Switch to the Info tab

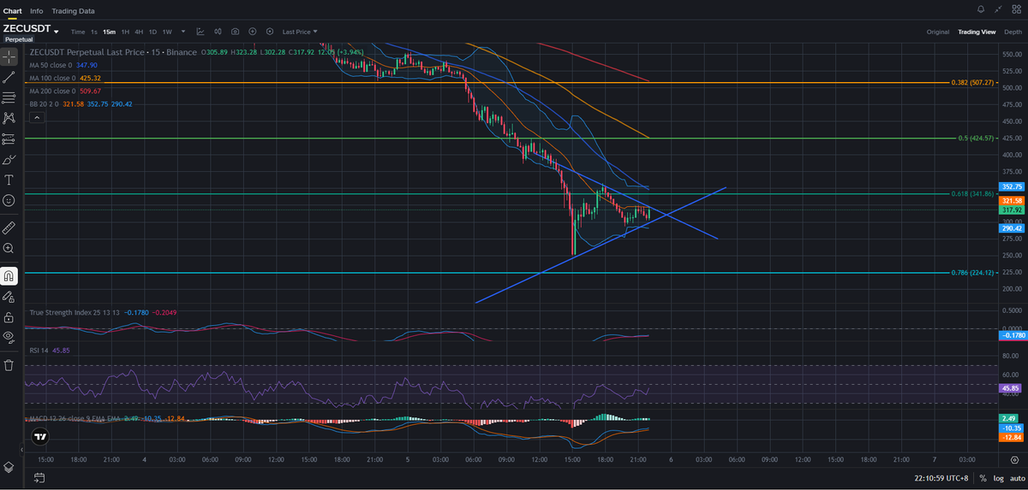tap(36, 10)
